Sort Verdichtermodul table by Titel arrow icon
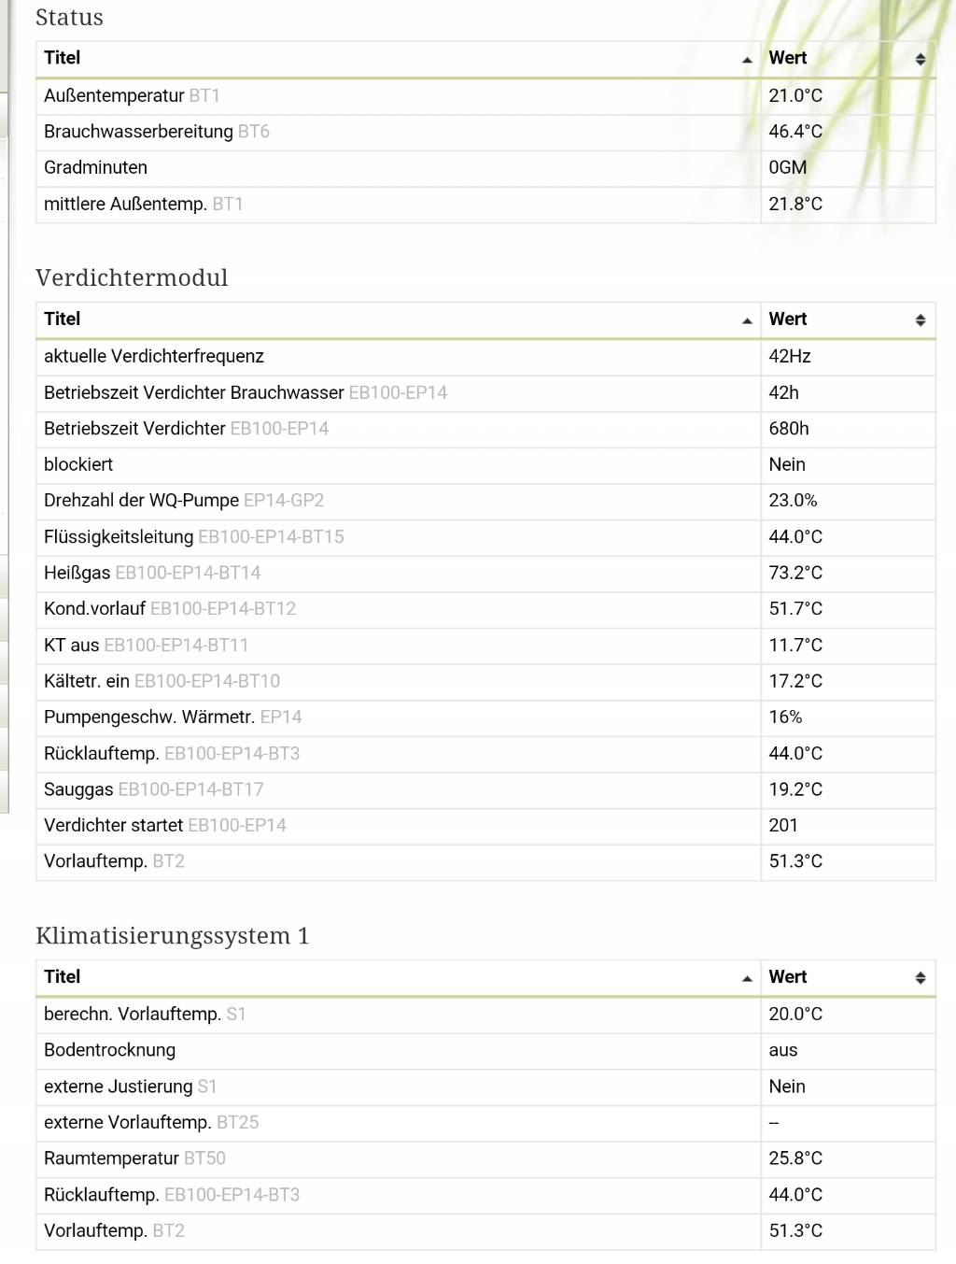The height and width of the screenshot is (1264, 956). (x=747, y=320)
